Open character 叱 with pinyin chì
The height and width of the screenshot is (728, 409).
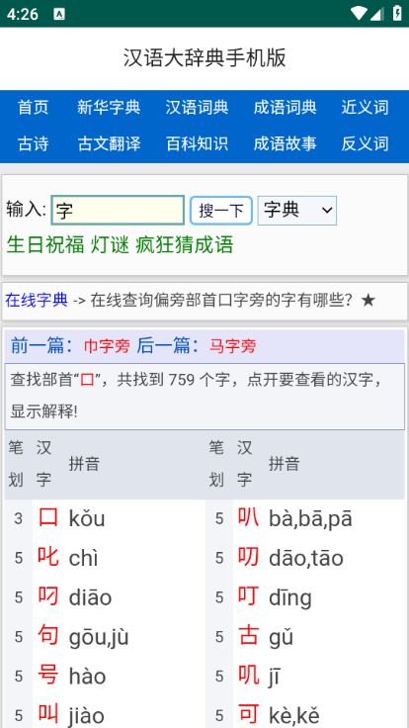click(48, 557)
